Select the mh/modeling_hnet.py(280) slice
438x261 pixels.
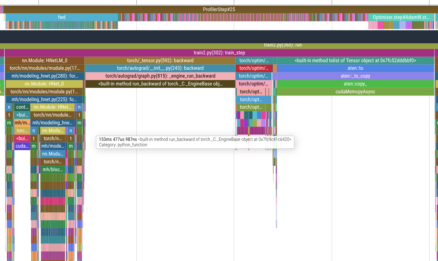point(45,76)
